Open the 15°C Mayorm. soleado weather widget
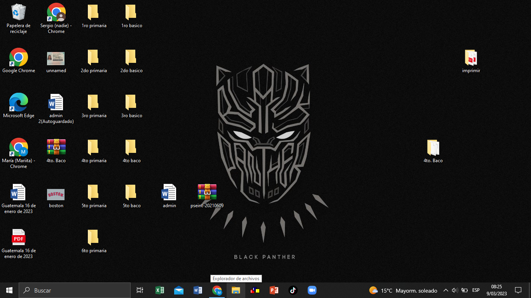This screenshot has width=531, height=298. 403,290
